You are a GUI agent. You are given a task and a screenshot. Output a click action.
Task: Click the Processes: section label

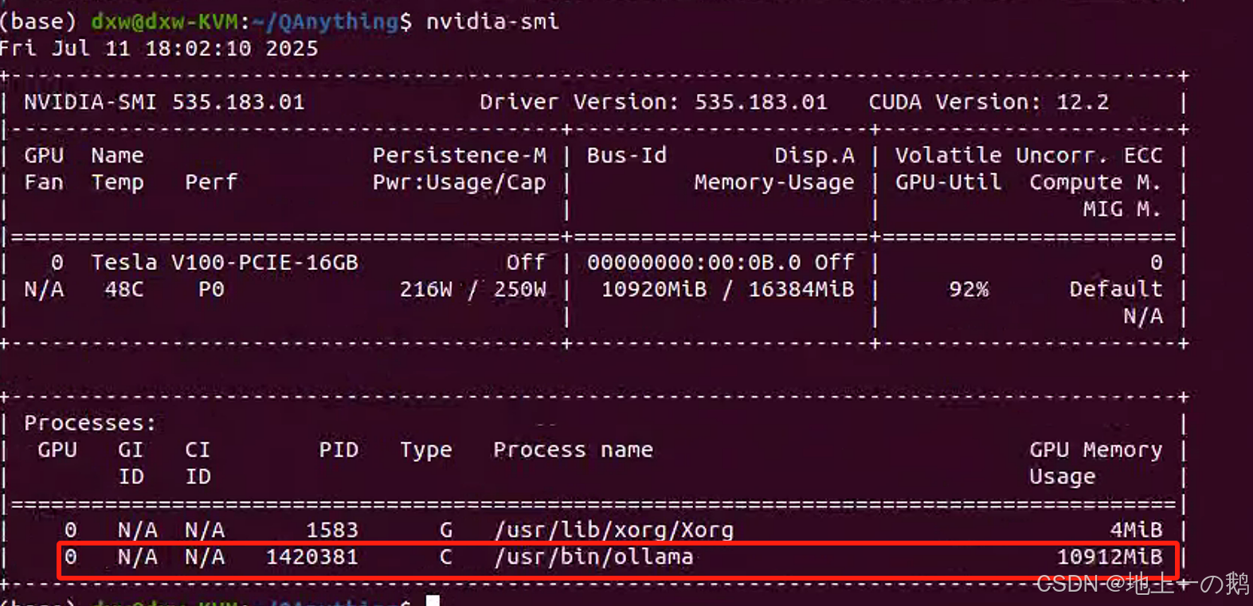click(91, 423)
